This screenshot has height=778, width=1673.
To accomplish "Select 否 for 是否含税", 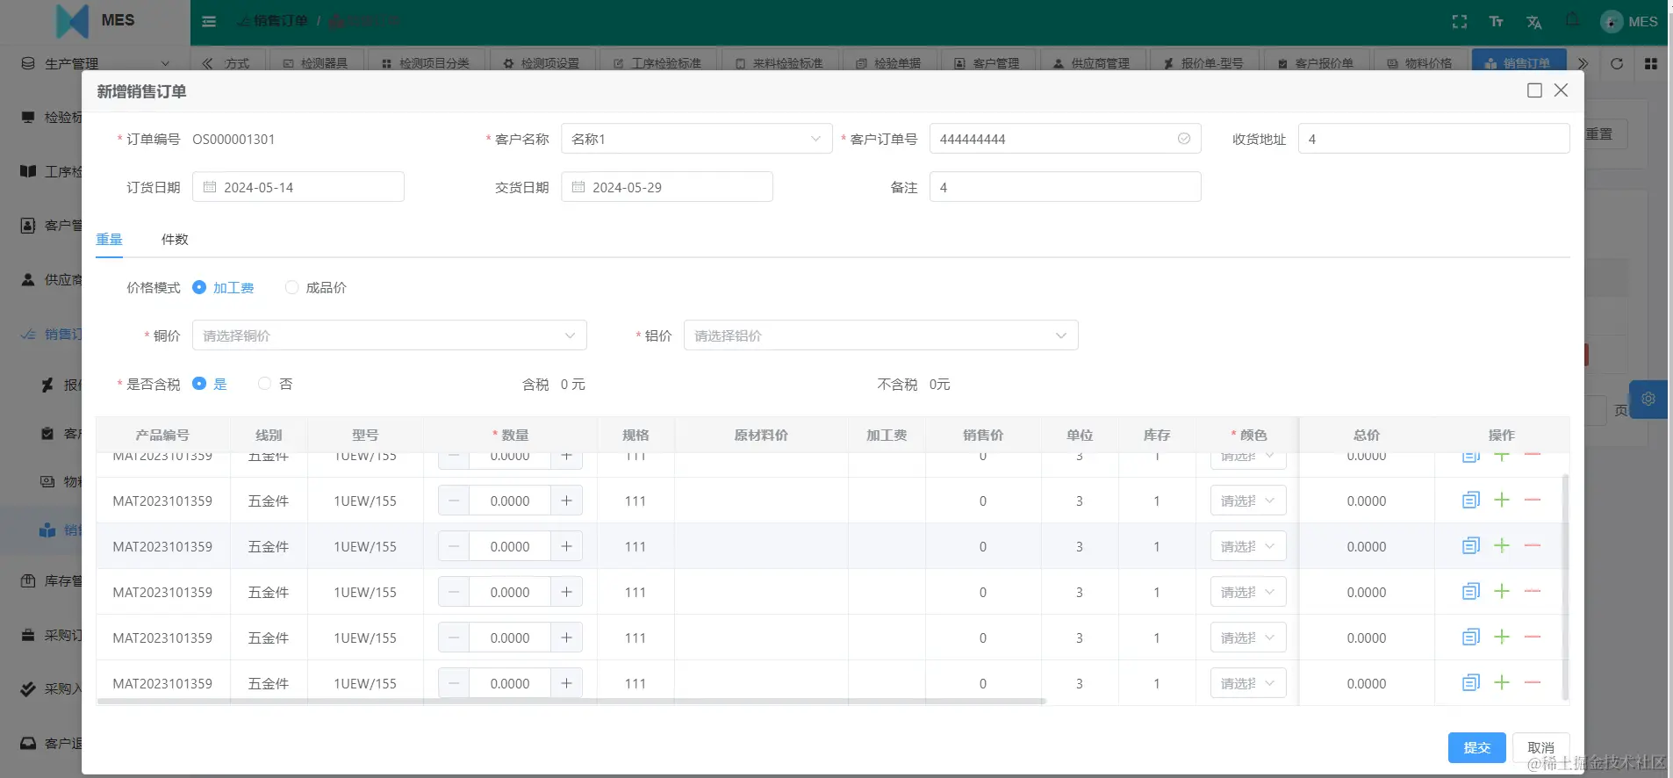I will (x=264, y=384).
